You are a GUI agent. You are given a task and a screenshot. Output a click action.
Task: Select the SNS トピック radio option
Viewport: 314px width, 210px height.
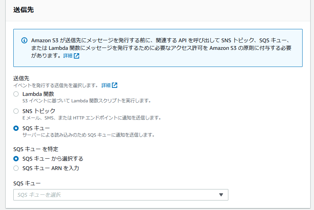[x=16, y=111]
